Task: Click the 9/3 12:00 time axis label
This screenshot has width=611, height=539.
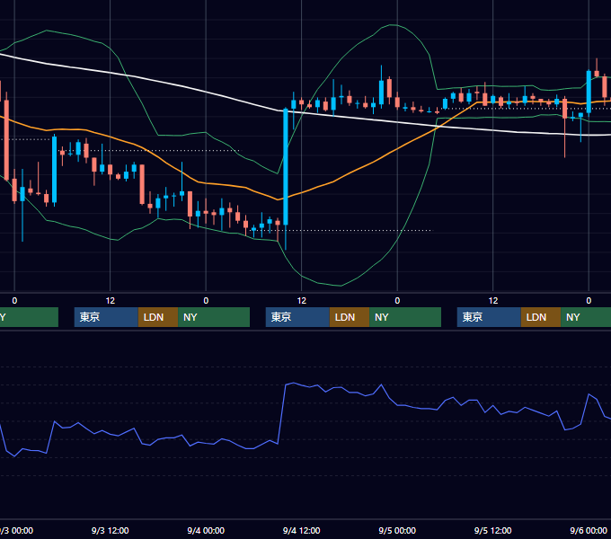Action: click(x=110, y=530)
